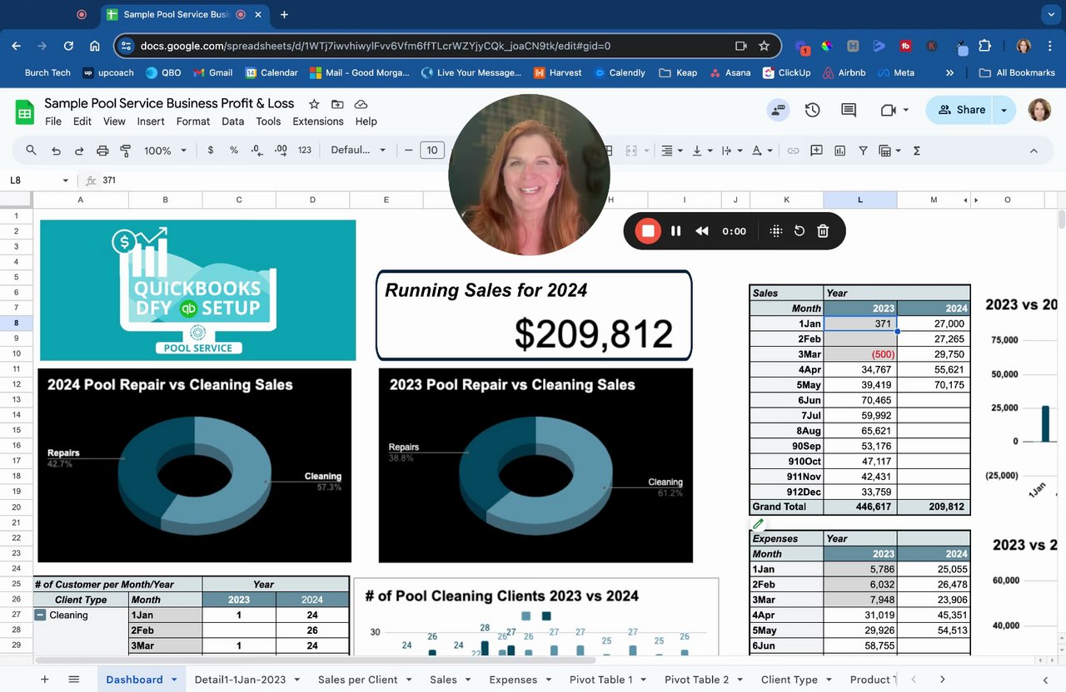
Task: Open the Data menu
Action: coord(233,121)
